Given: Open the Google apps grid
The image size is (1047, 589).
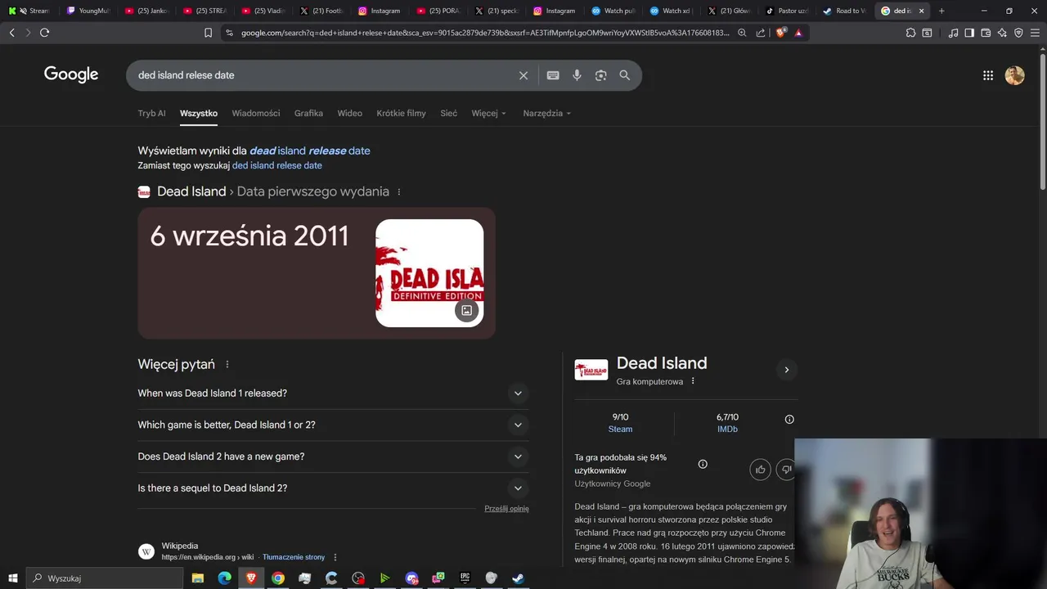Looking at the screenshot, I should click(988, 75).
